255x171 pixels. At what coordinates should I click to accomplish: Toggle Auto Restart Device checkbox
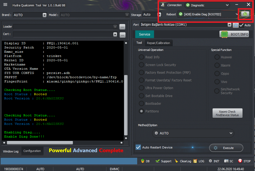138,147
